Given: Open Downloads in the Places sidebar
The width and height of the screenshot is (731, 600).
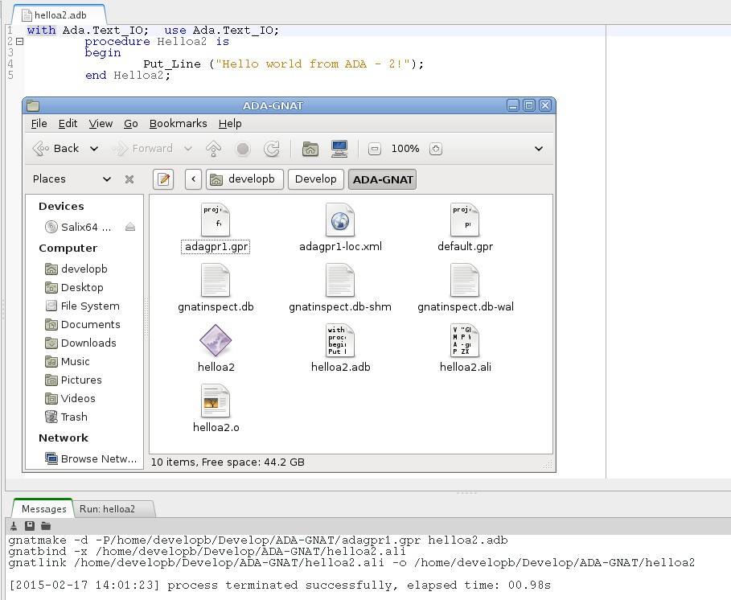Looking at the screenshot, I should (88, 343).
